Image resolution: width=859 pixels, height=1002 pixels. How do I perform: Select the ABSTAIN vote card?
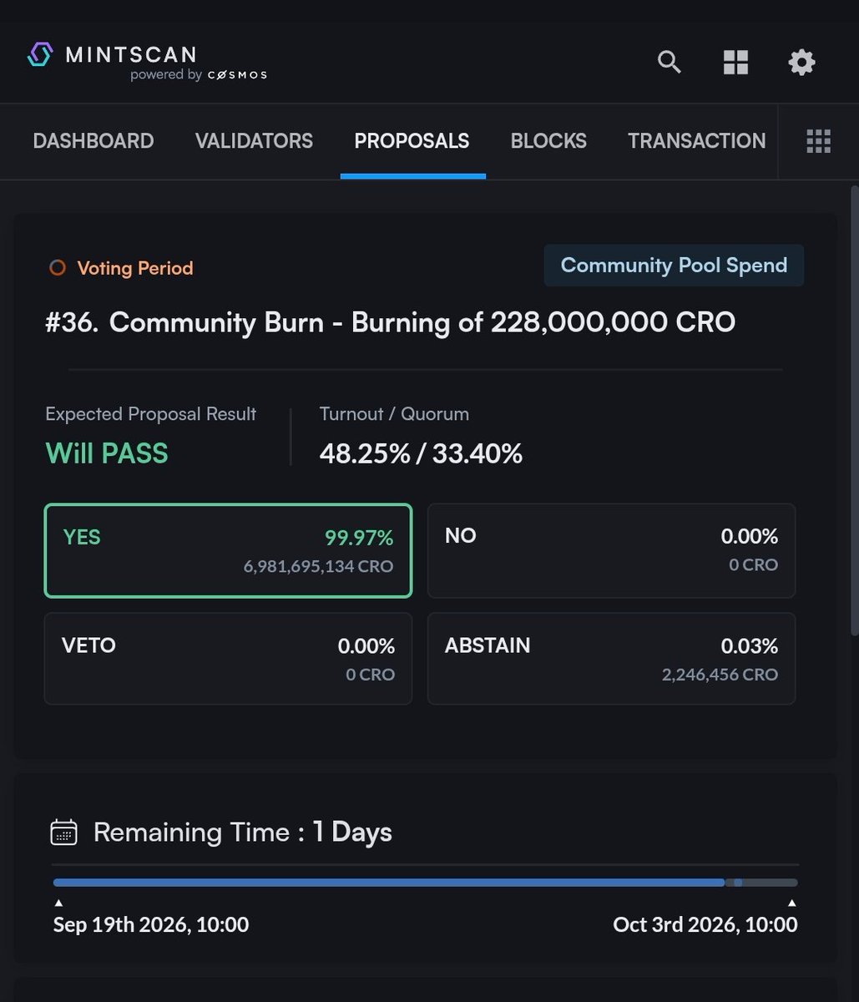coord(611,659)
